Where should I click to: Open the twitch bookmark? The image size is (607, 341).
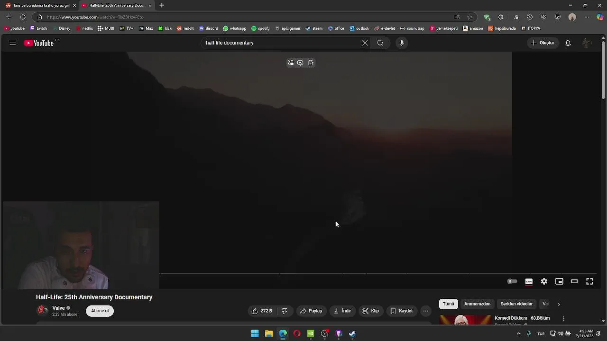click(38, 28)
